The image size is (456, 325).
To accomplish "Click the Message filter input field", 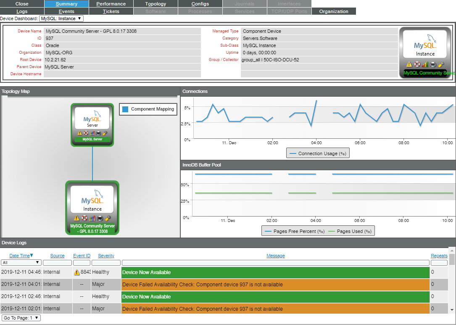I will (276, 263).
